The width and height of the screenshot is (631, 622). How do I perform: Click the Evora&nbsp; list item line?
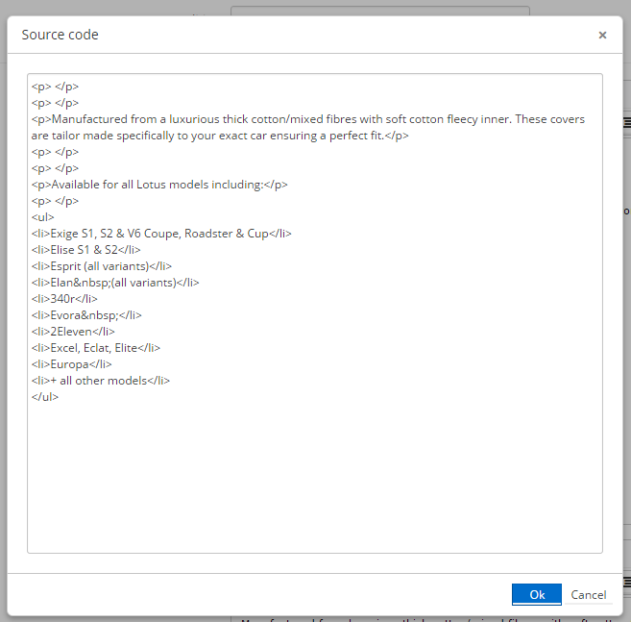tap(86, 315)
